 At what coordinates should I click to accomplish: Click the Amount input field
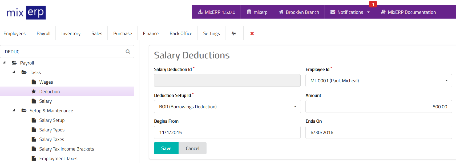click(x=378, y=107)
